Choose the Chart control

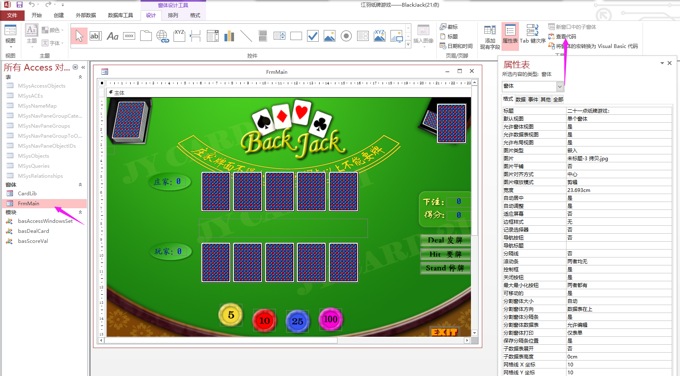[229, 36]
